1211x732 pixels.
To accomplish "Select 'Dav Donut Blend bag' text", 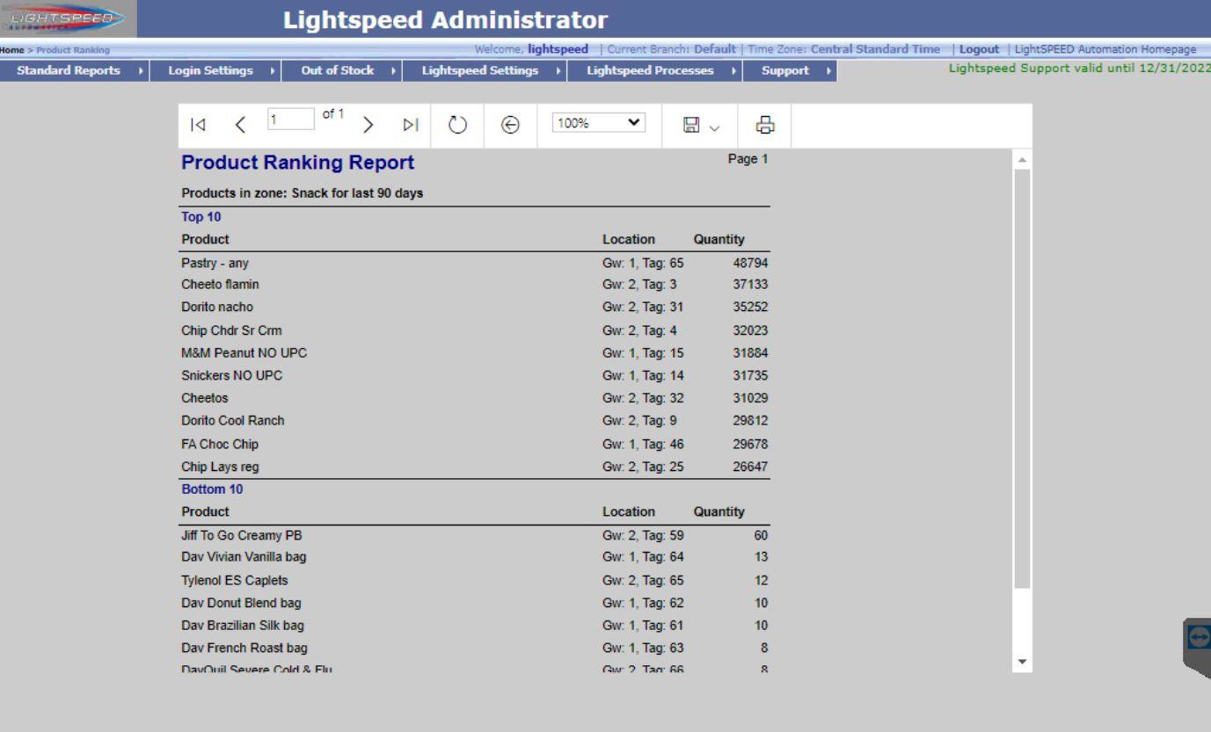I will coord(241,604).
